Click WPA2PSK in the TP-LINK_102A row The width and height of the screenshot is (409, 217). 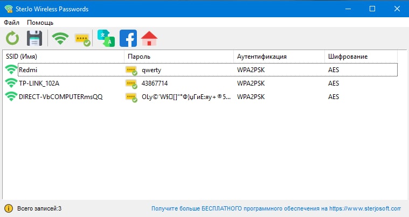click(x=251, y=83)
